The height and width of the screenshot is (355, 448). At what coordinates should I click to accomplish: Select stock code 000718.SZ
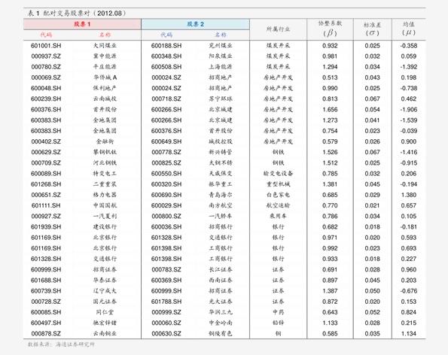(x=166, y=99)
